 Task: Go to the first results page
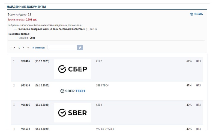[11, 48]
